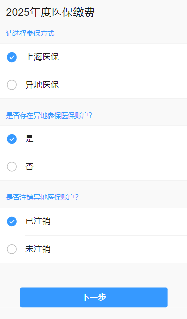The height and width of the screenshot is (319, 187).
Task: Click the blue checkmark beside 上海医保
Action: (x=12, y=57)
